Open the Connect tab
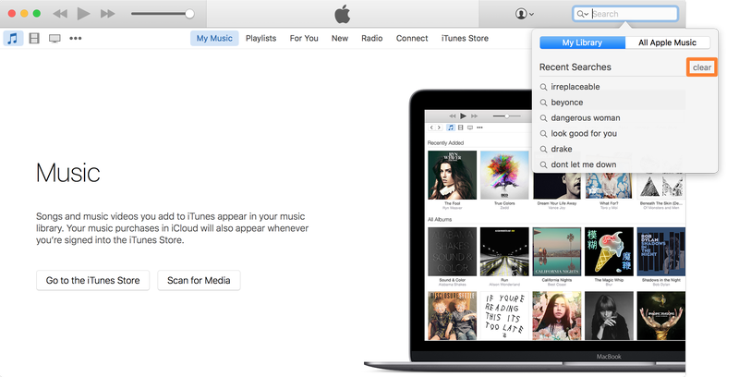Image resolution: width=739 pixels, height=377 pixels. point(412,38)
